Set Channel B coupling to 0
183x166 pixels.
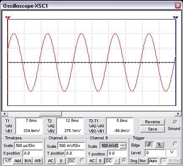click(100, 161)
